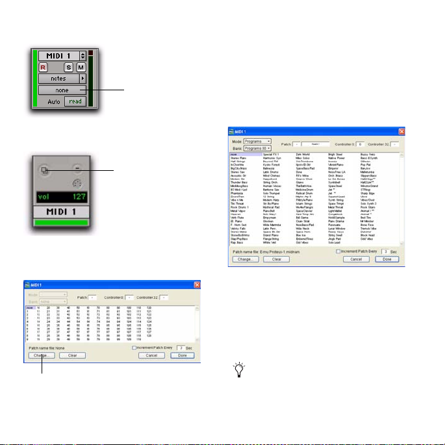Open the read automation mode selector
The width and height of the screenshot is (445, 445).
(75, 101)
